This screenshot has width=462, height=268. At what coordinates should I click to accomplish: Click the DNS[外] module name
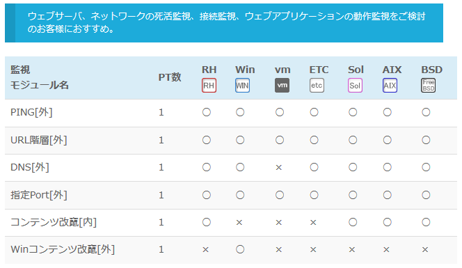(x=30, y=168)
